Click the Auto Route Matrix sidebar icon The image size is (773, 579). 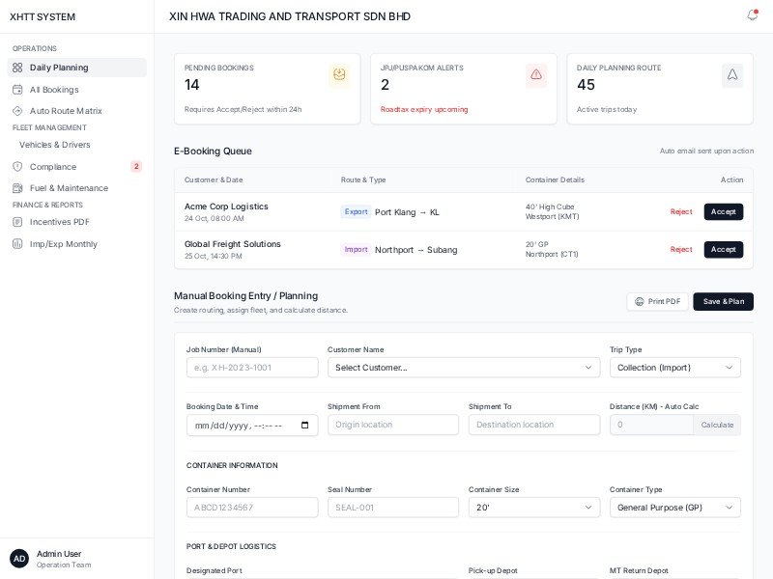tap(17, 111)
